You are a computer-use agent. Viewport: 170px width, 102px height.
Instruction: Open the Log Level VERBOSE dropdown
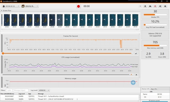point(44,90)
